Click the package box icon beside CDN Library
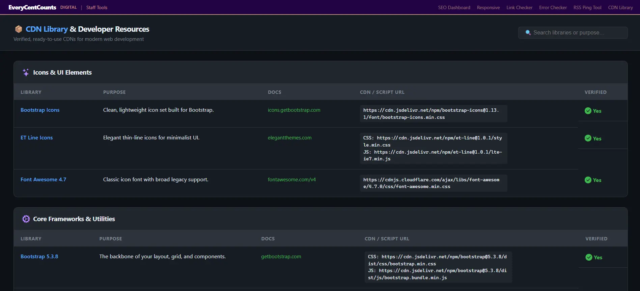The width and height of the screenshot is (640, 291). pyautogui.click(x=19, y=29)
